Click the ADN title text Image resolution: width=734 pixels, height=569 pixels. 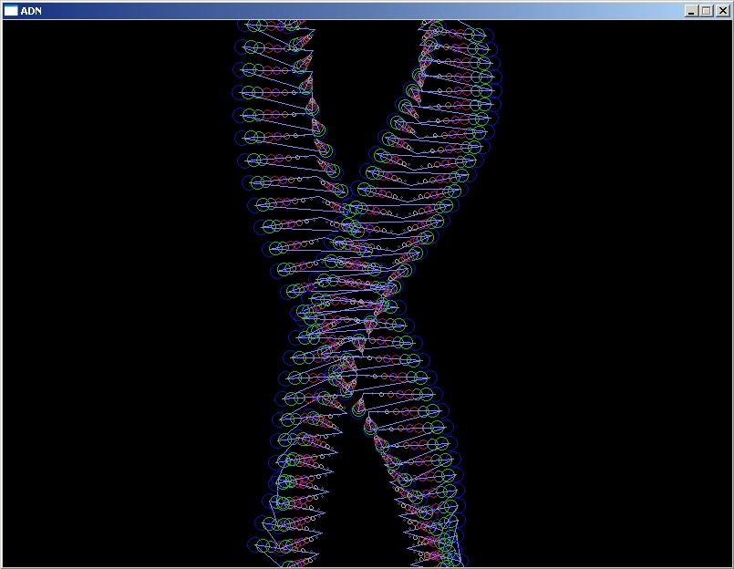click(31, 11)
